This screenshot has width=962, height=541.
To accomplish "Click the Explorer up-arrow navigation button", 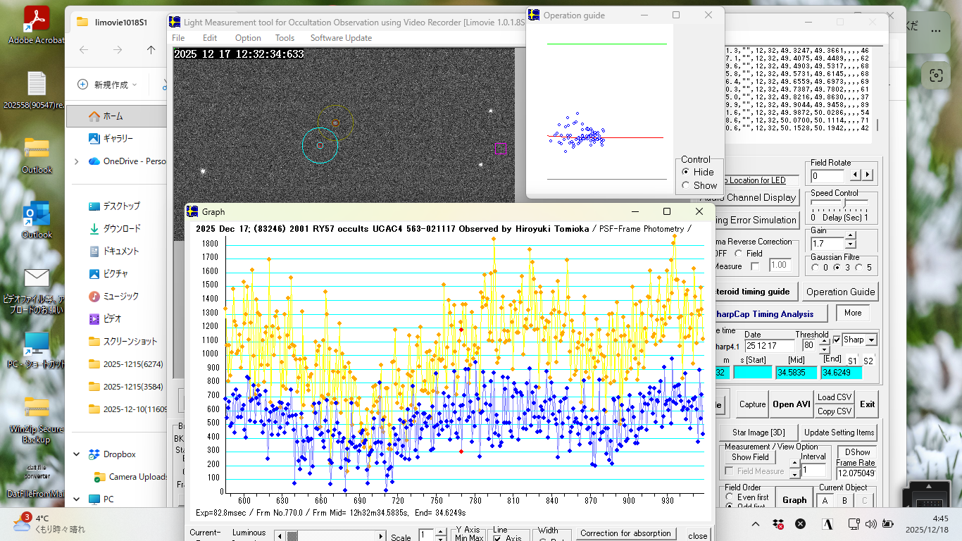I will pos(151,50).
